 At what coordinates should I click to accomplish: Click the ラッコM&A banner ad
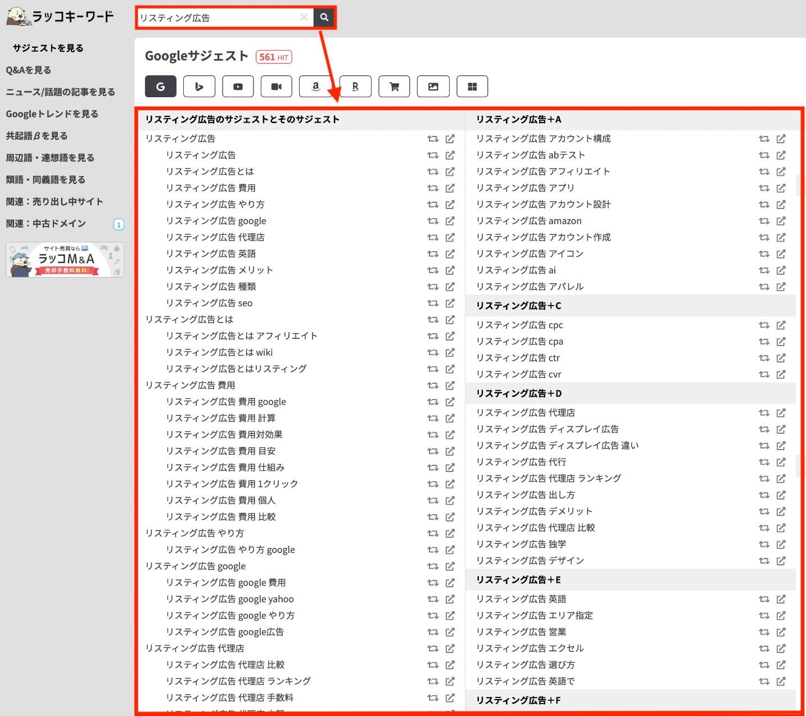(x=65, y=260)
